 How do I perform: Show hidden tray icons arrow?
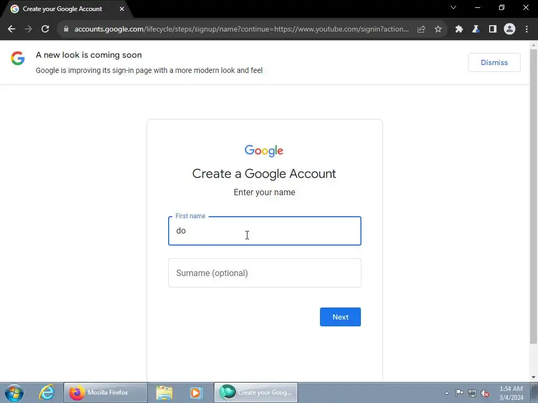click(x=447, y=393)
